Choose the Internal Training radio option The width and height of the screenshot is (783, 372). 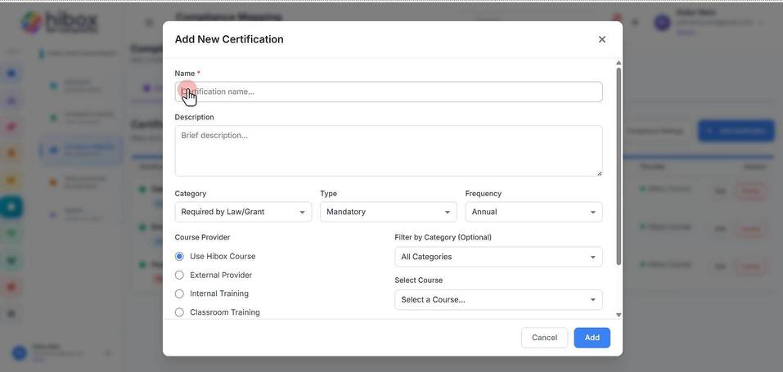179,294
